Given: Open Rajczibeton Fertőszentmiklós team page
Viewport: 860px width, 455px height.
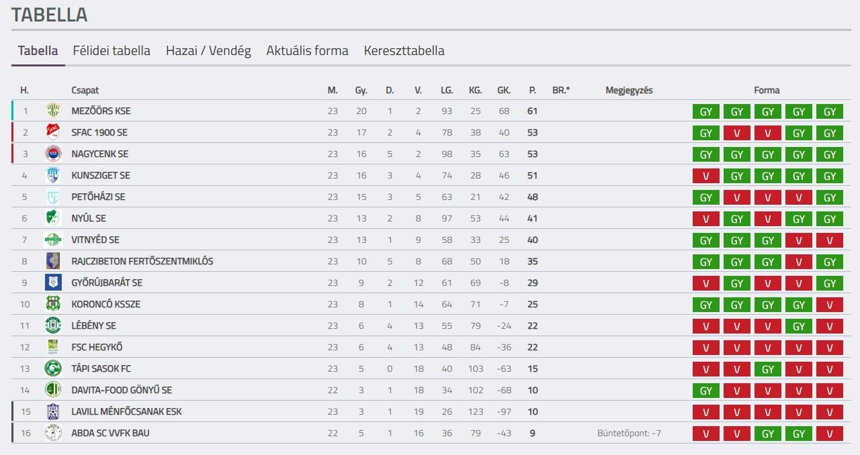Looking at the screenshot, I should point(142,261).
